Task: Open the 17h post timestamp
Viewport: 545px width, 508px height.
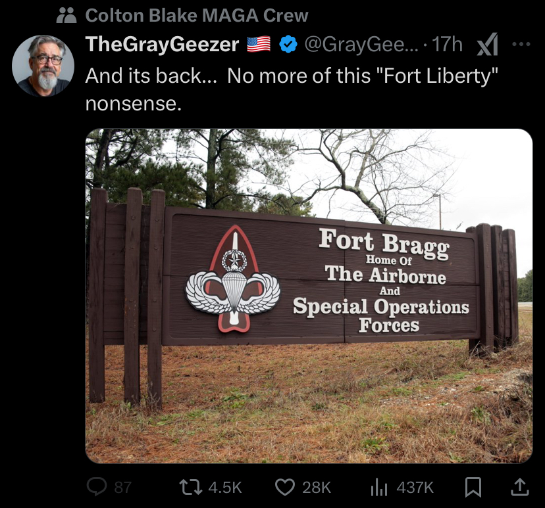Action: 447,45
